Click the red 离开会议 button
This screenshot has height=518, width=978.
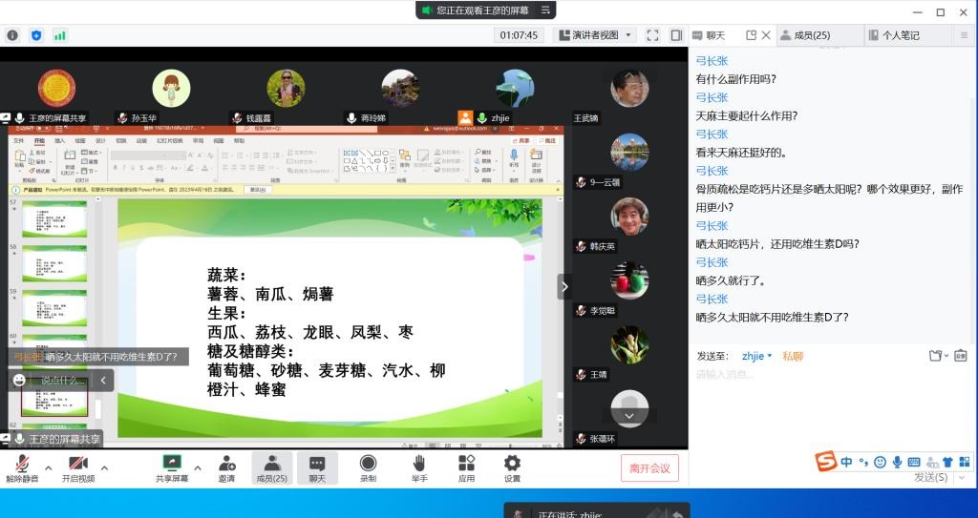(x=649, y=467)
